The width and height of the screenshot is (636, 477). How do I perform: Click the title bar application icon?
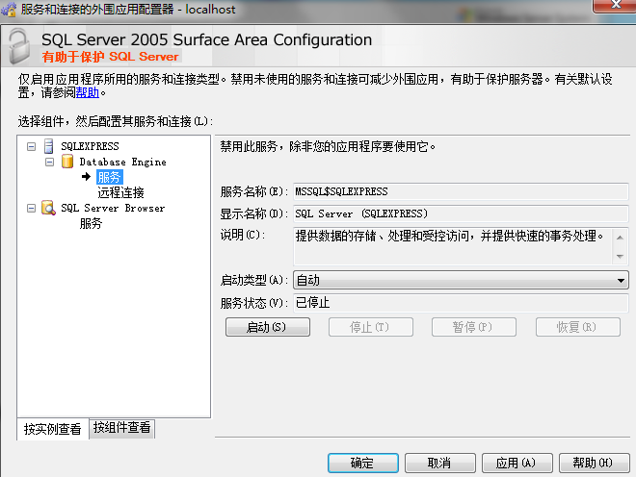(9, 10)
